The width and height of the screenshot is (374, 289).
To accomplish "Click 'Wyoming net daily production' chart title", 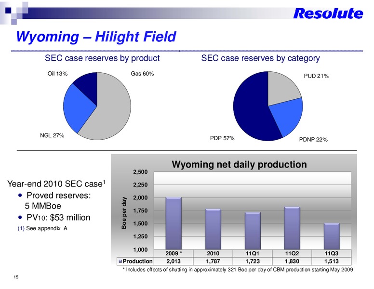I will (239, 165).
